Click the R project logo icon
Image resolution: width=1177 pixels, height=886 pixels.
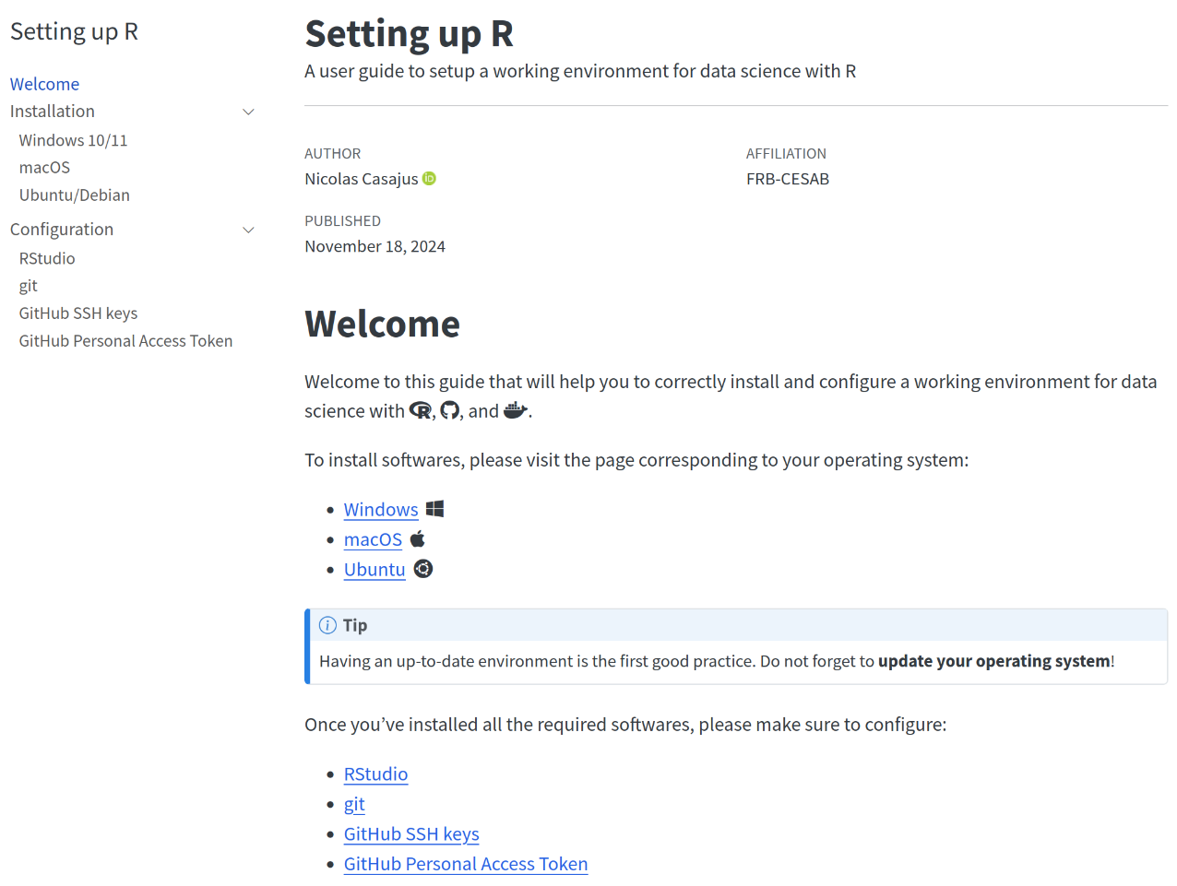point(420,411)
